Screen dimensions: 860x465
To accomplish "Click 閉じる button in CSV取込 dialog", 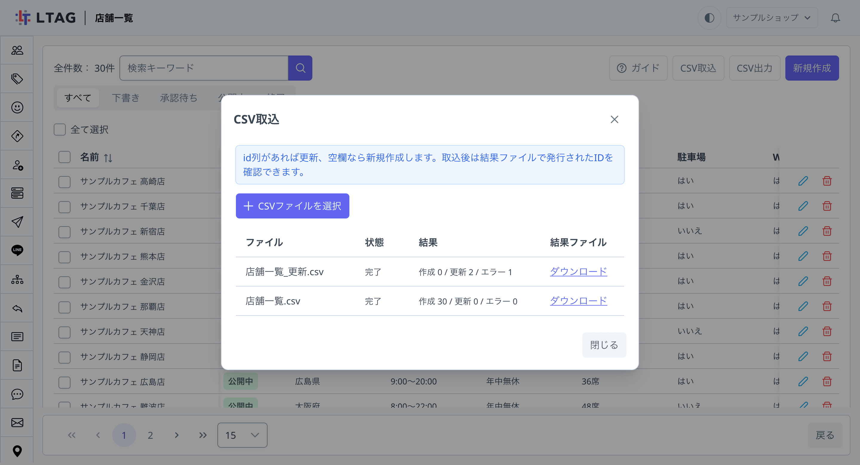I will (x=604, y=345).
